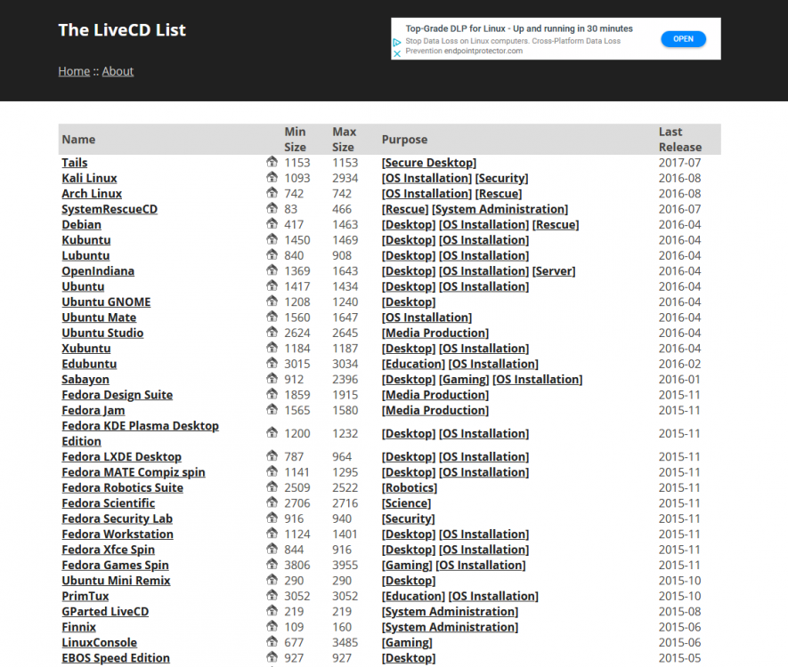The image size is (788, 667).
Task: Close the banner ad with the blue X
Action: [395, 53]
